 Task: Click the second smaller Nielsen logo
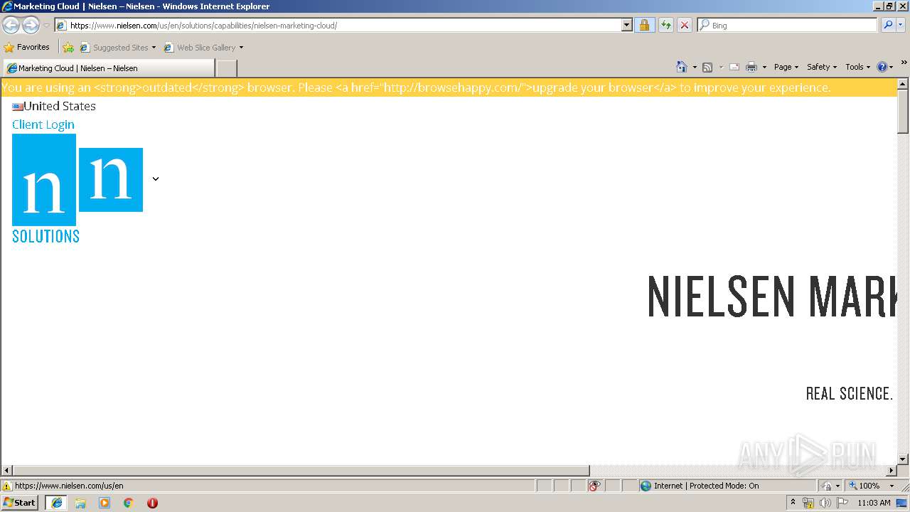pos(111,180)
